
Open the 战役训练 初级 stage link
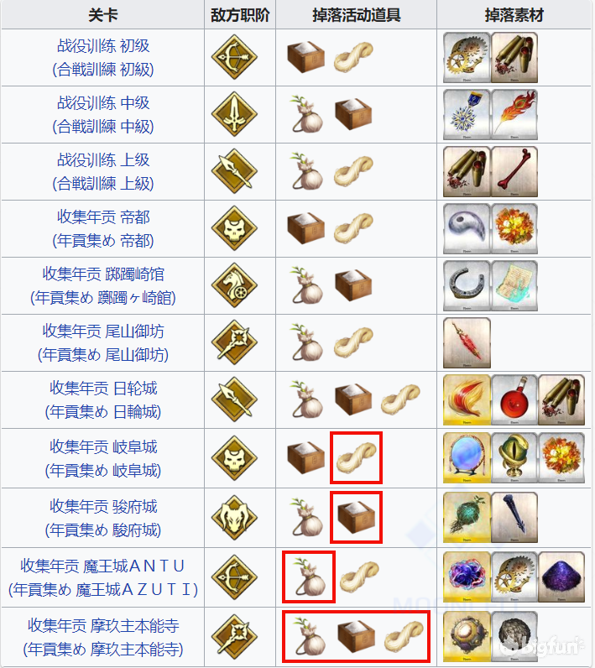tap(103, 58)
